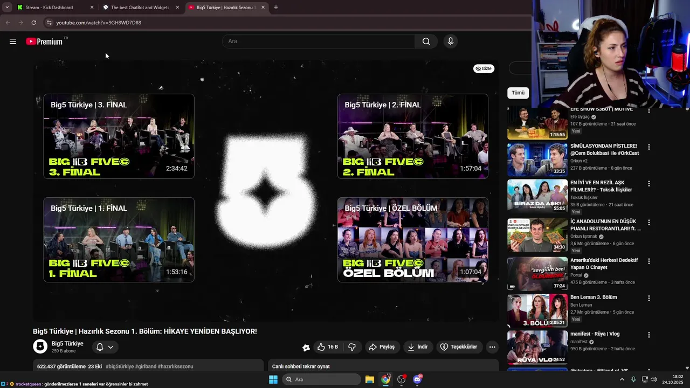This screenshot has width=690, height=388.
Task: Replay live chat via Canlı sohbeti tekrar oynat
Action: [301, 366]
